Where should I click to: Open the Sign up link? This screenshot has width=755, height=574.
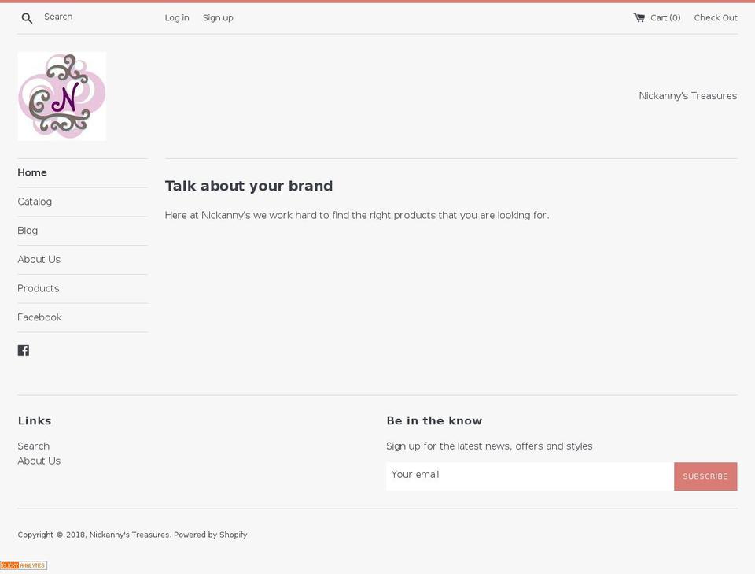[x=218, y=18]
